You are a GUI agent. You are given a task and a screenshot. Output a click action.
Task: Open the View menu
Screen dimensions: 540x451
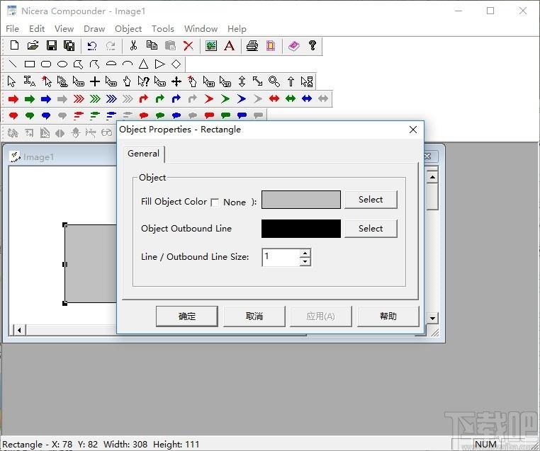[64, 28]
